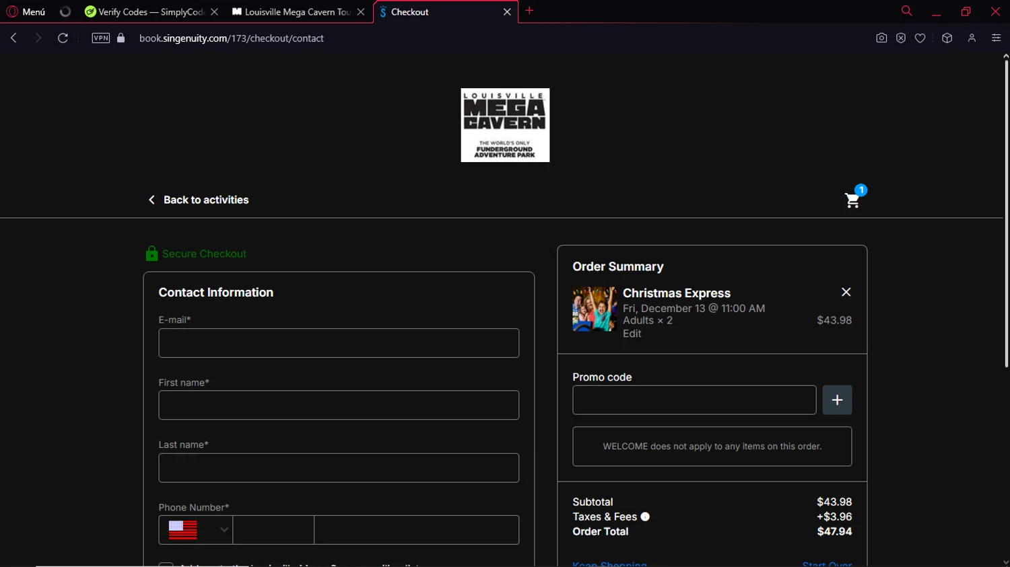Click the US flag icon
Viewport: 1010px width, 567px height.
tap(183, 530)
